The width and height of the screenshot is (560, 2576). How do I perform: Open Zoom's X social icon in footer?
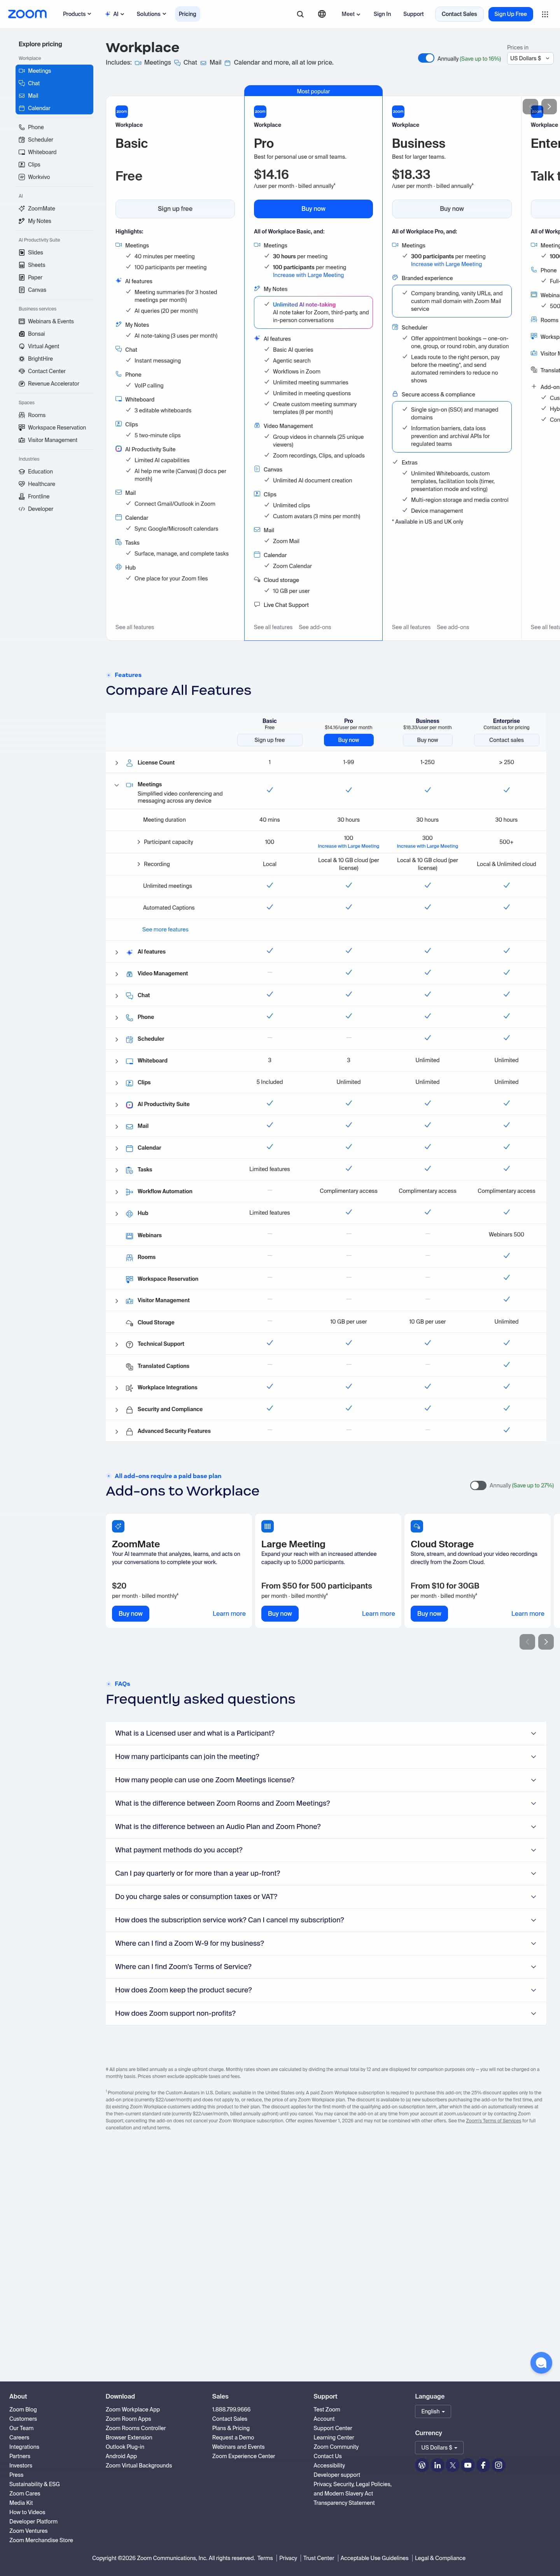coord(453,2465)
